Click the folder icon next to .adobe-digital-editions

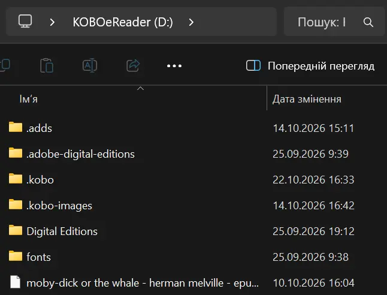pyautogui.click(x=16, y=153)
